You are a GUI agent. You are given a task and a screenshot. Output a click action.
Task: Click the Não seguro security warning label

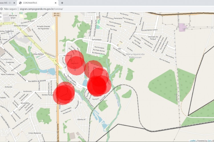click(11, 9)
